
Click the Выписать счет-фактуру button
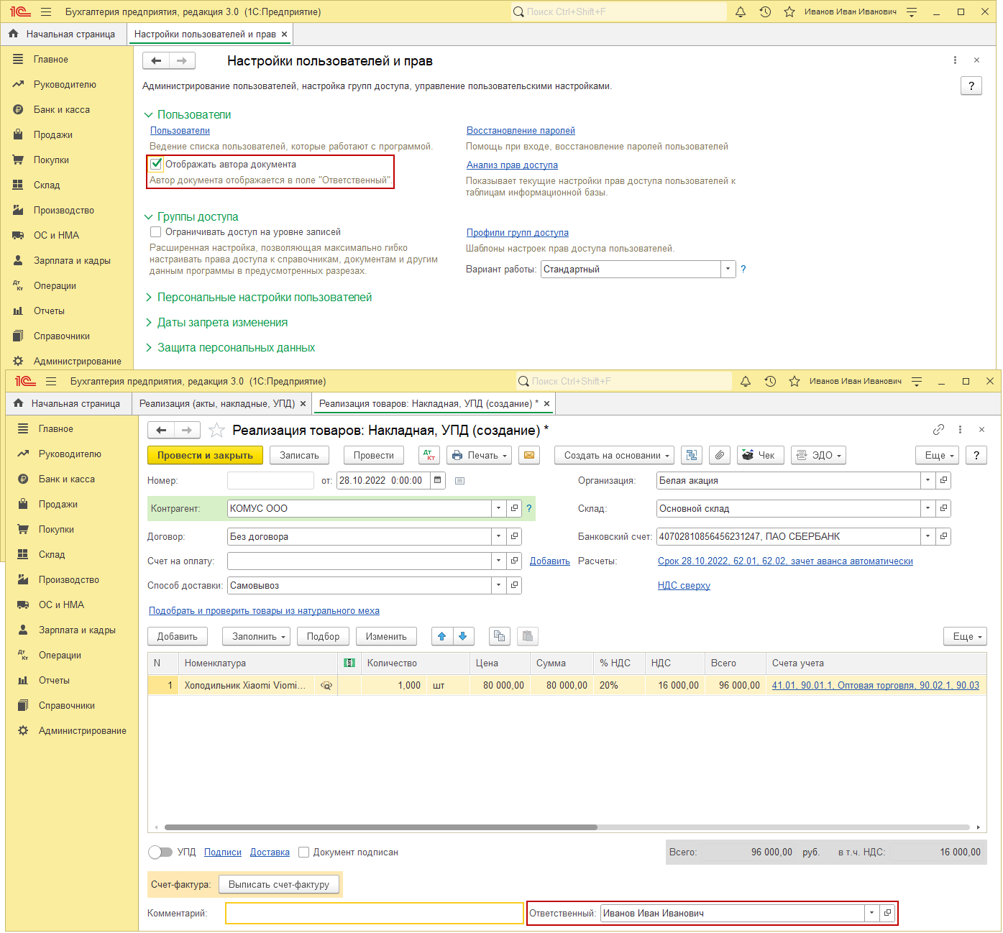coord(279,884)
